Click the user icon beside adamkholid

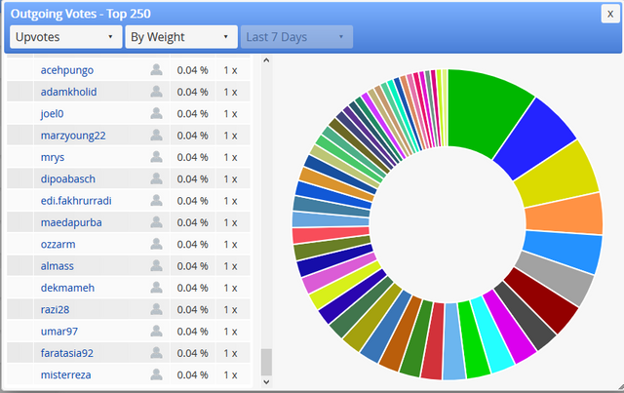(156, 92)
